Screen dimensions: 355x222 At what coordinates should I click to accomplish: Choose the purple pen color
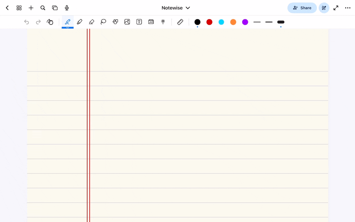click(245, 22)
